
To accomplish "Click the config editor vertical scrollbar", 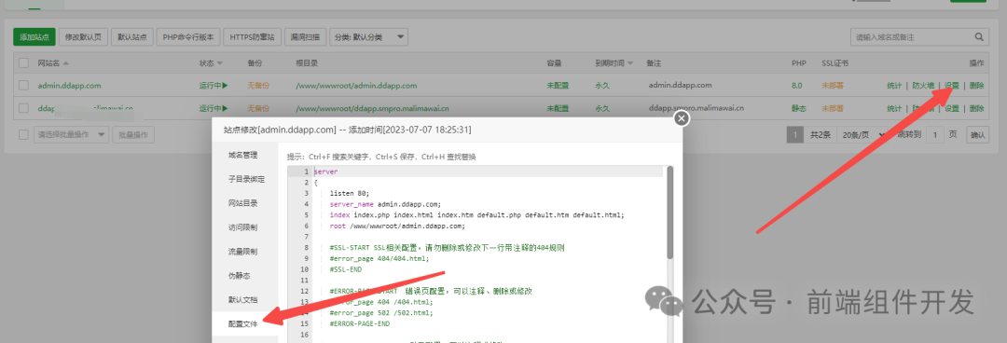I will (670, 213).
